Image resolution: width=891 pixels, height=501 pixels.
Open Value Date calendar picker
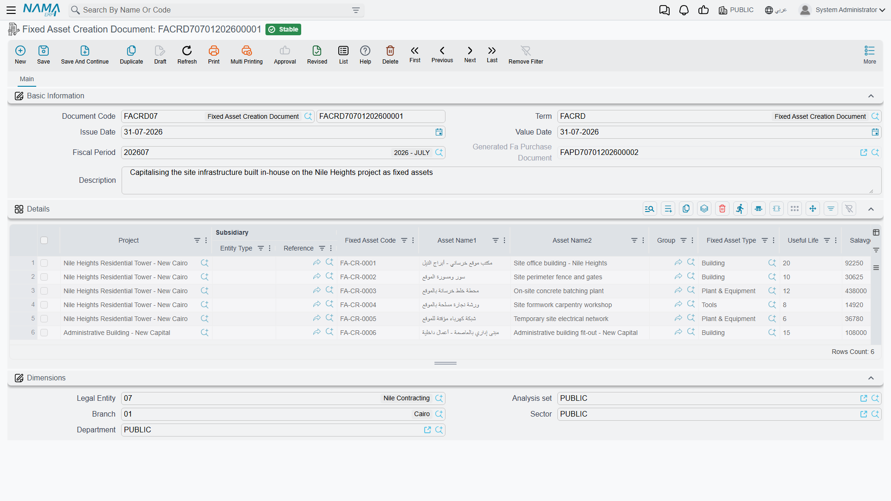point(875,132)
